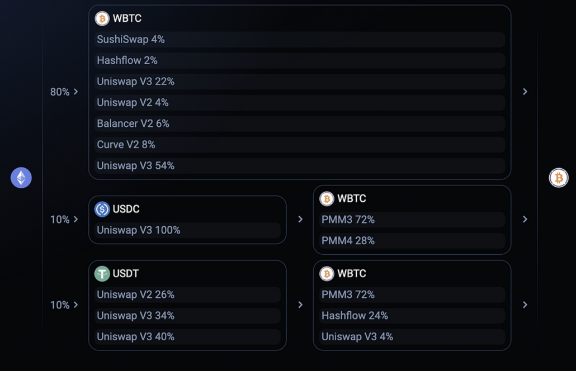Click the Hashflow 24% route entry
Screen dimensions: 576x371
pos(412,316)
